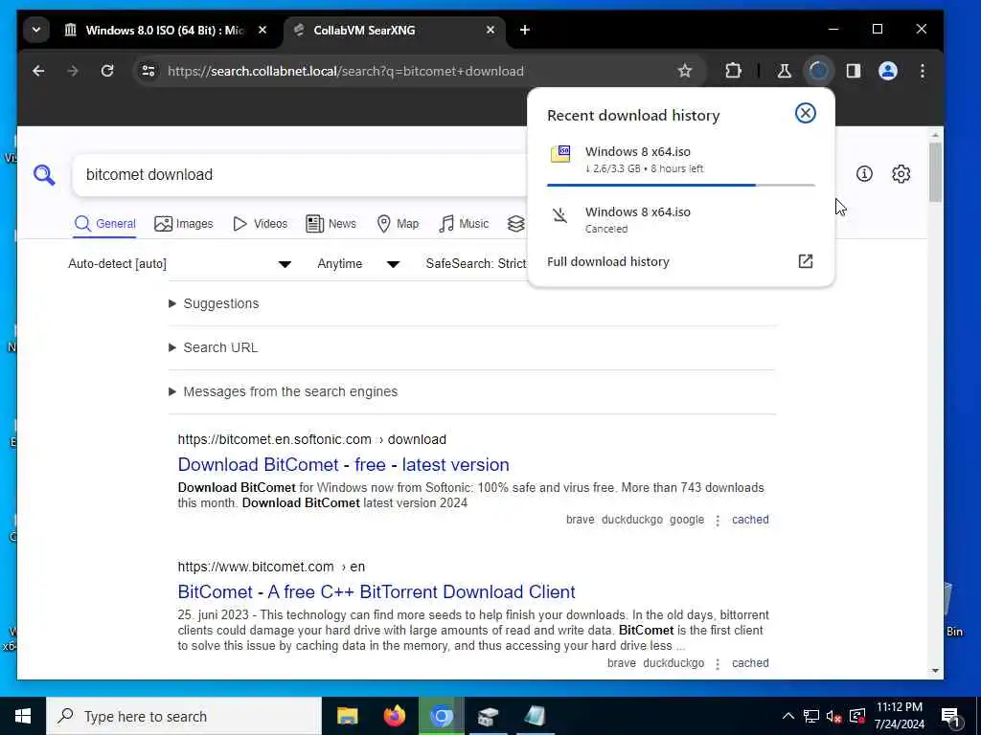
Task: Close the Windows 8.0 ISO tab
Action: (262, 30)
